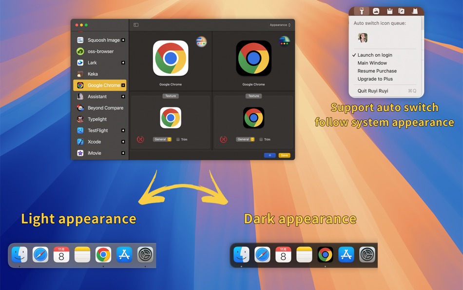Toggle the sidebar with the toolbar icon

tap(136, 25)
